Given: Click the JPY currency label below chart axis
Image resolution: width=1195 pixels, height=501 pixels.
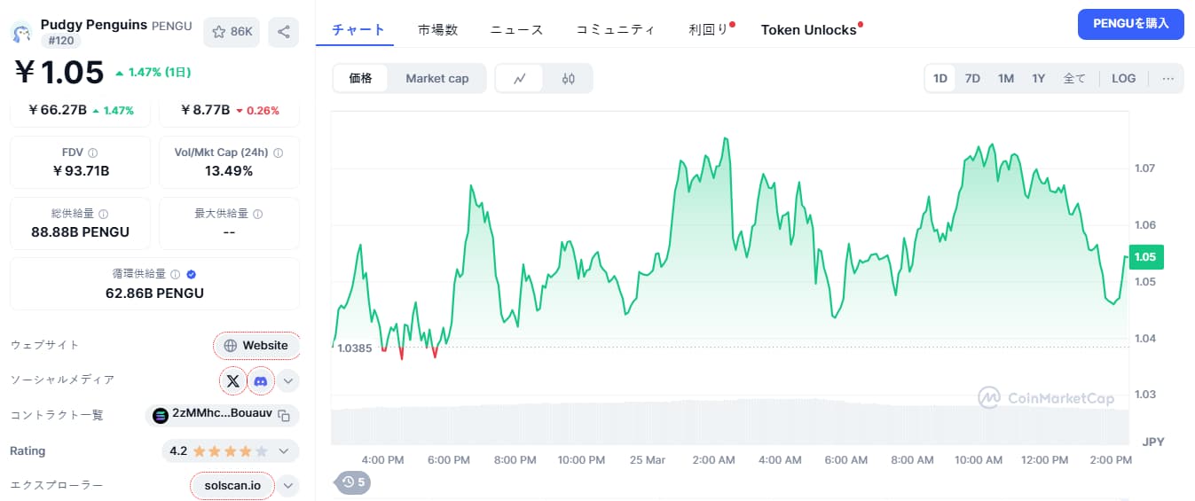Looking at the screenshot, I should click(1152, 442).
